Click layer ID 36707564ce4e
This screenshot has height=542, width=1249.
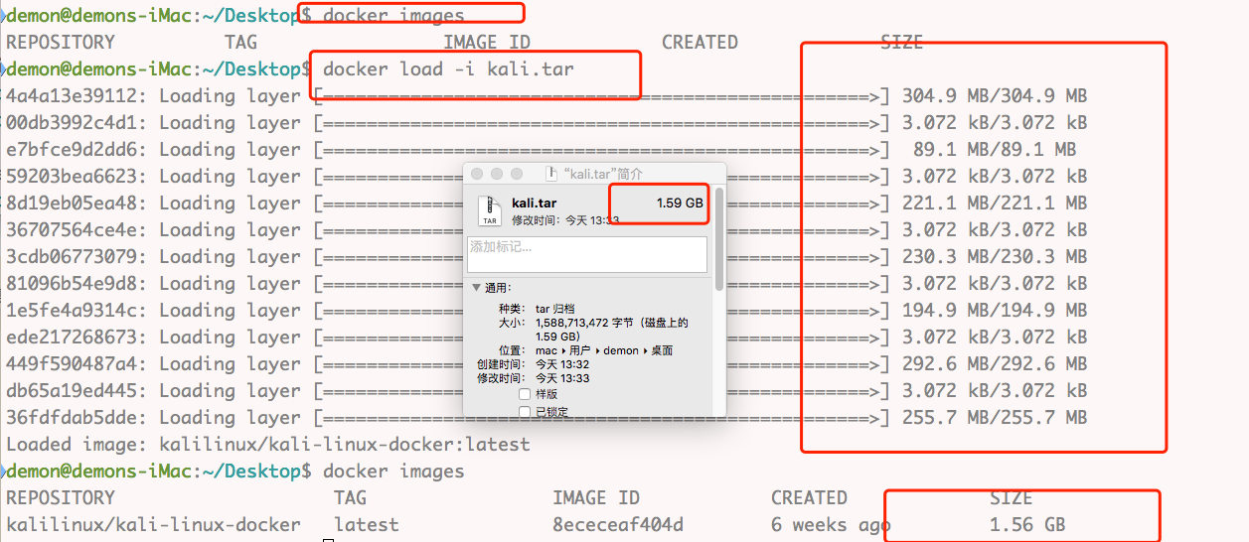pyautogui.click(x=71, y=230)
